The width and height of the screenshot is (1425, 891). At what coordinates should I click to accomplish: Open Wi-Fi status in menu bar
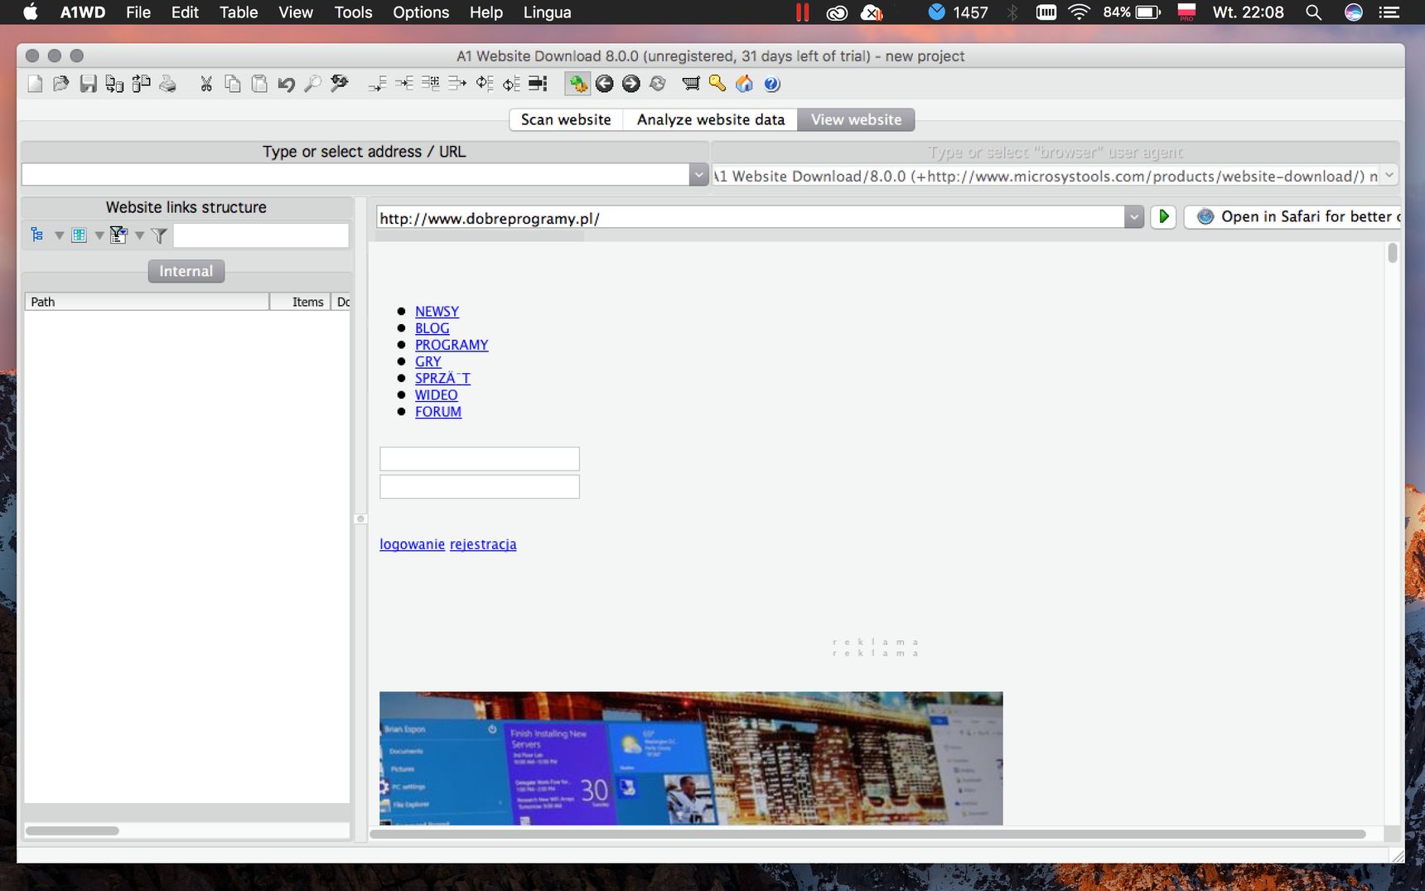coord(1079,12)
